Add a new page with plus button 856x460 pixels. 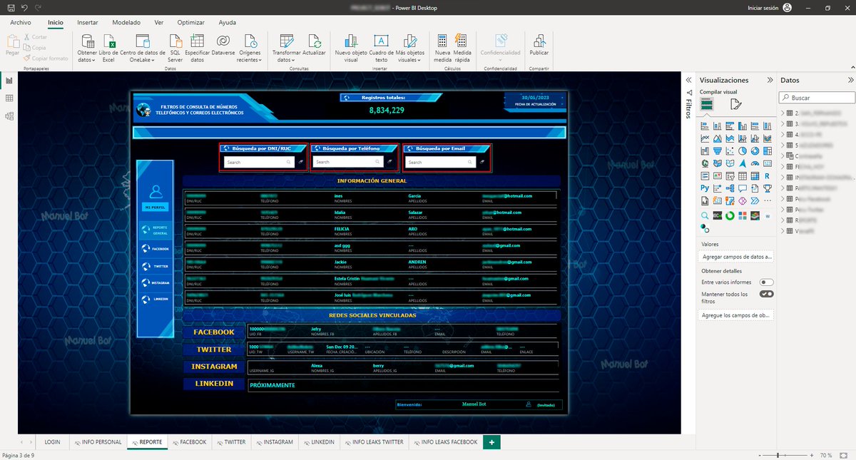pos(491,442)
